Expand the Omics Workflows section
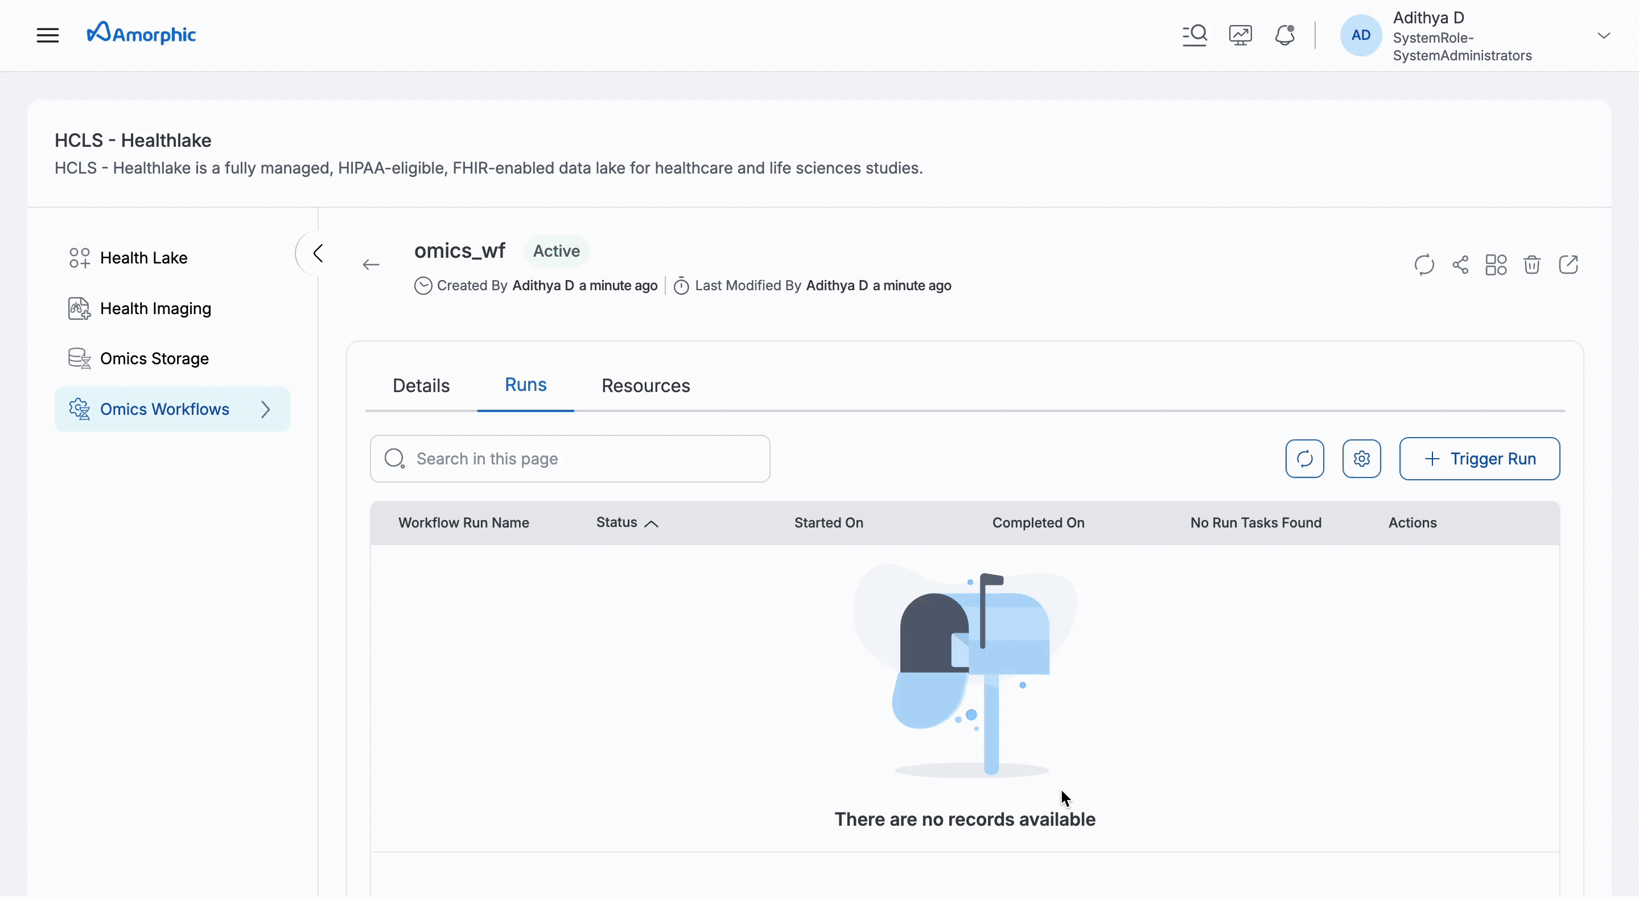Image resolution: width=1639 pixels, height=898 pixels. click(x=266, y=409)
